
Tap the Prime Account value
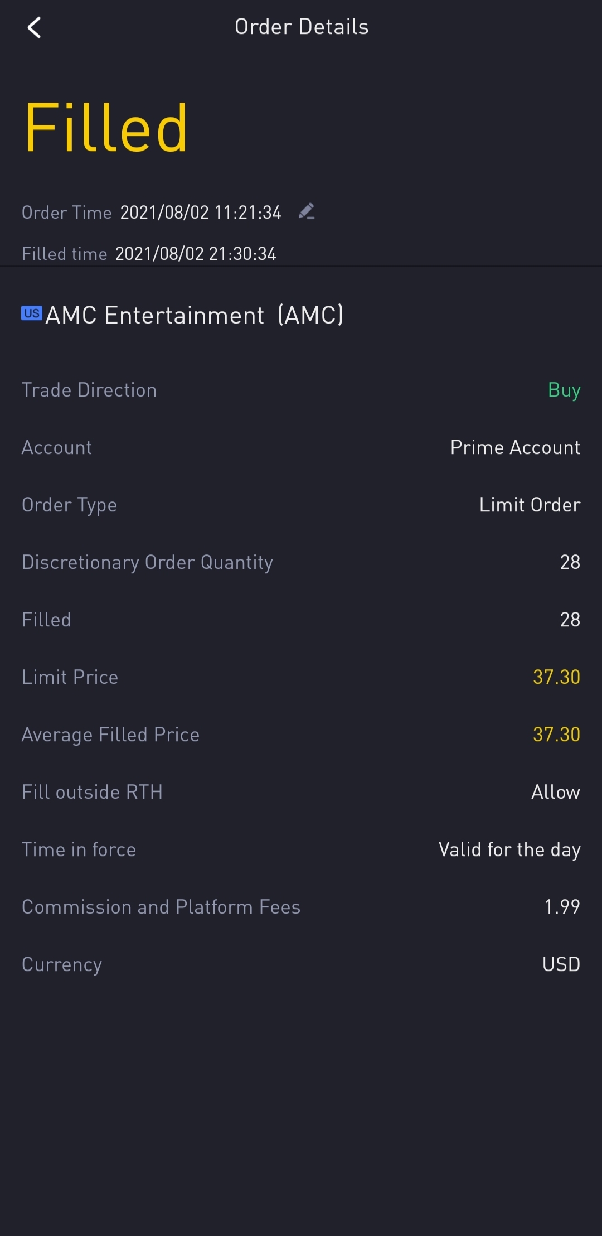(515, 447)
